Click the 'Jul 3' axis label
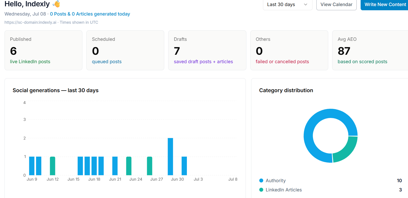 coord(198,179)
